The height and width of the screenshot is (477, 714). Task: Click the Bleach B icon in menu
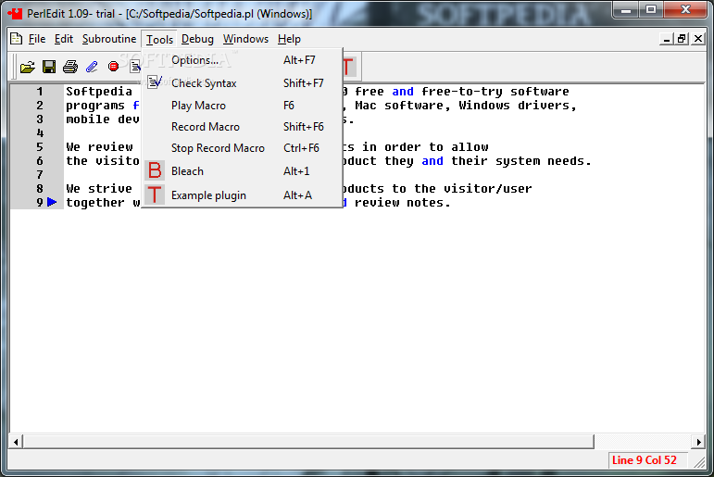click(x=155, y=170)
